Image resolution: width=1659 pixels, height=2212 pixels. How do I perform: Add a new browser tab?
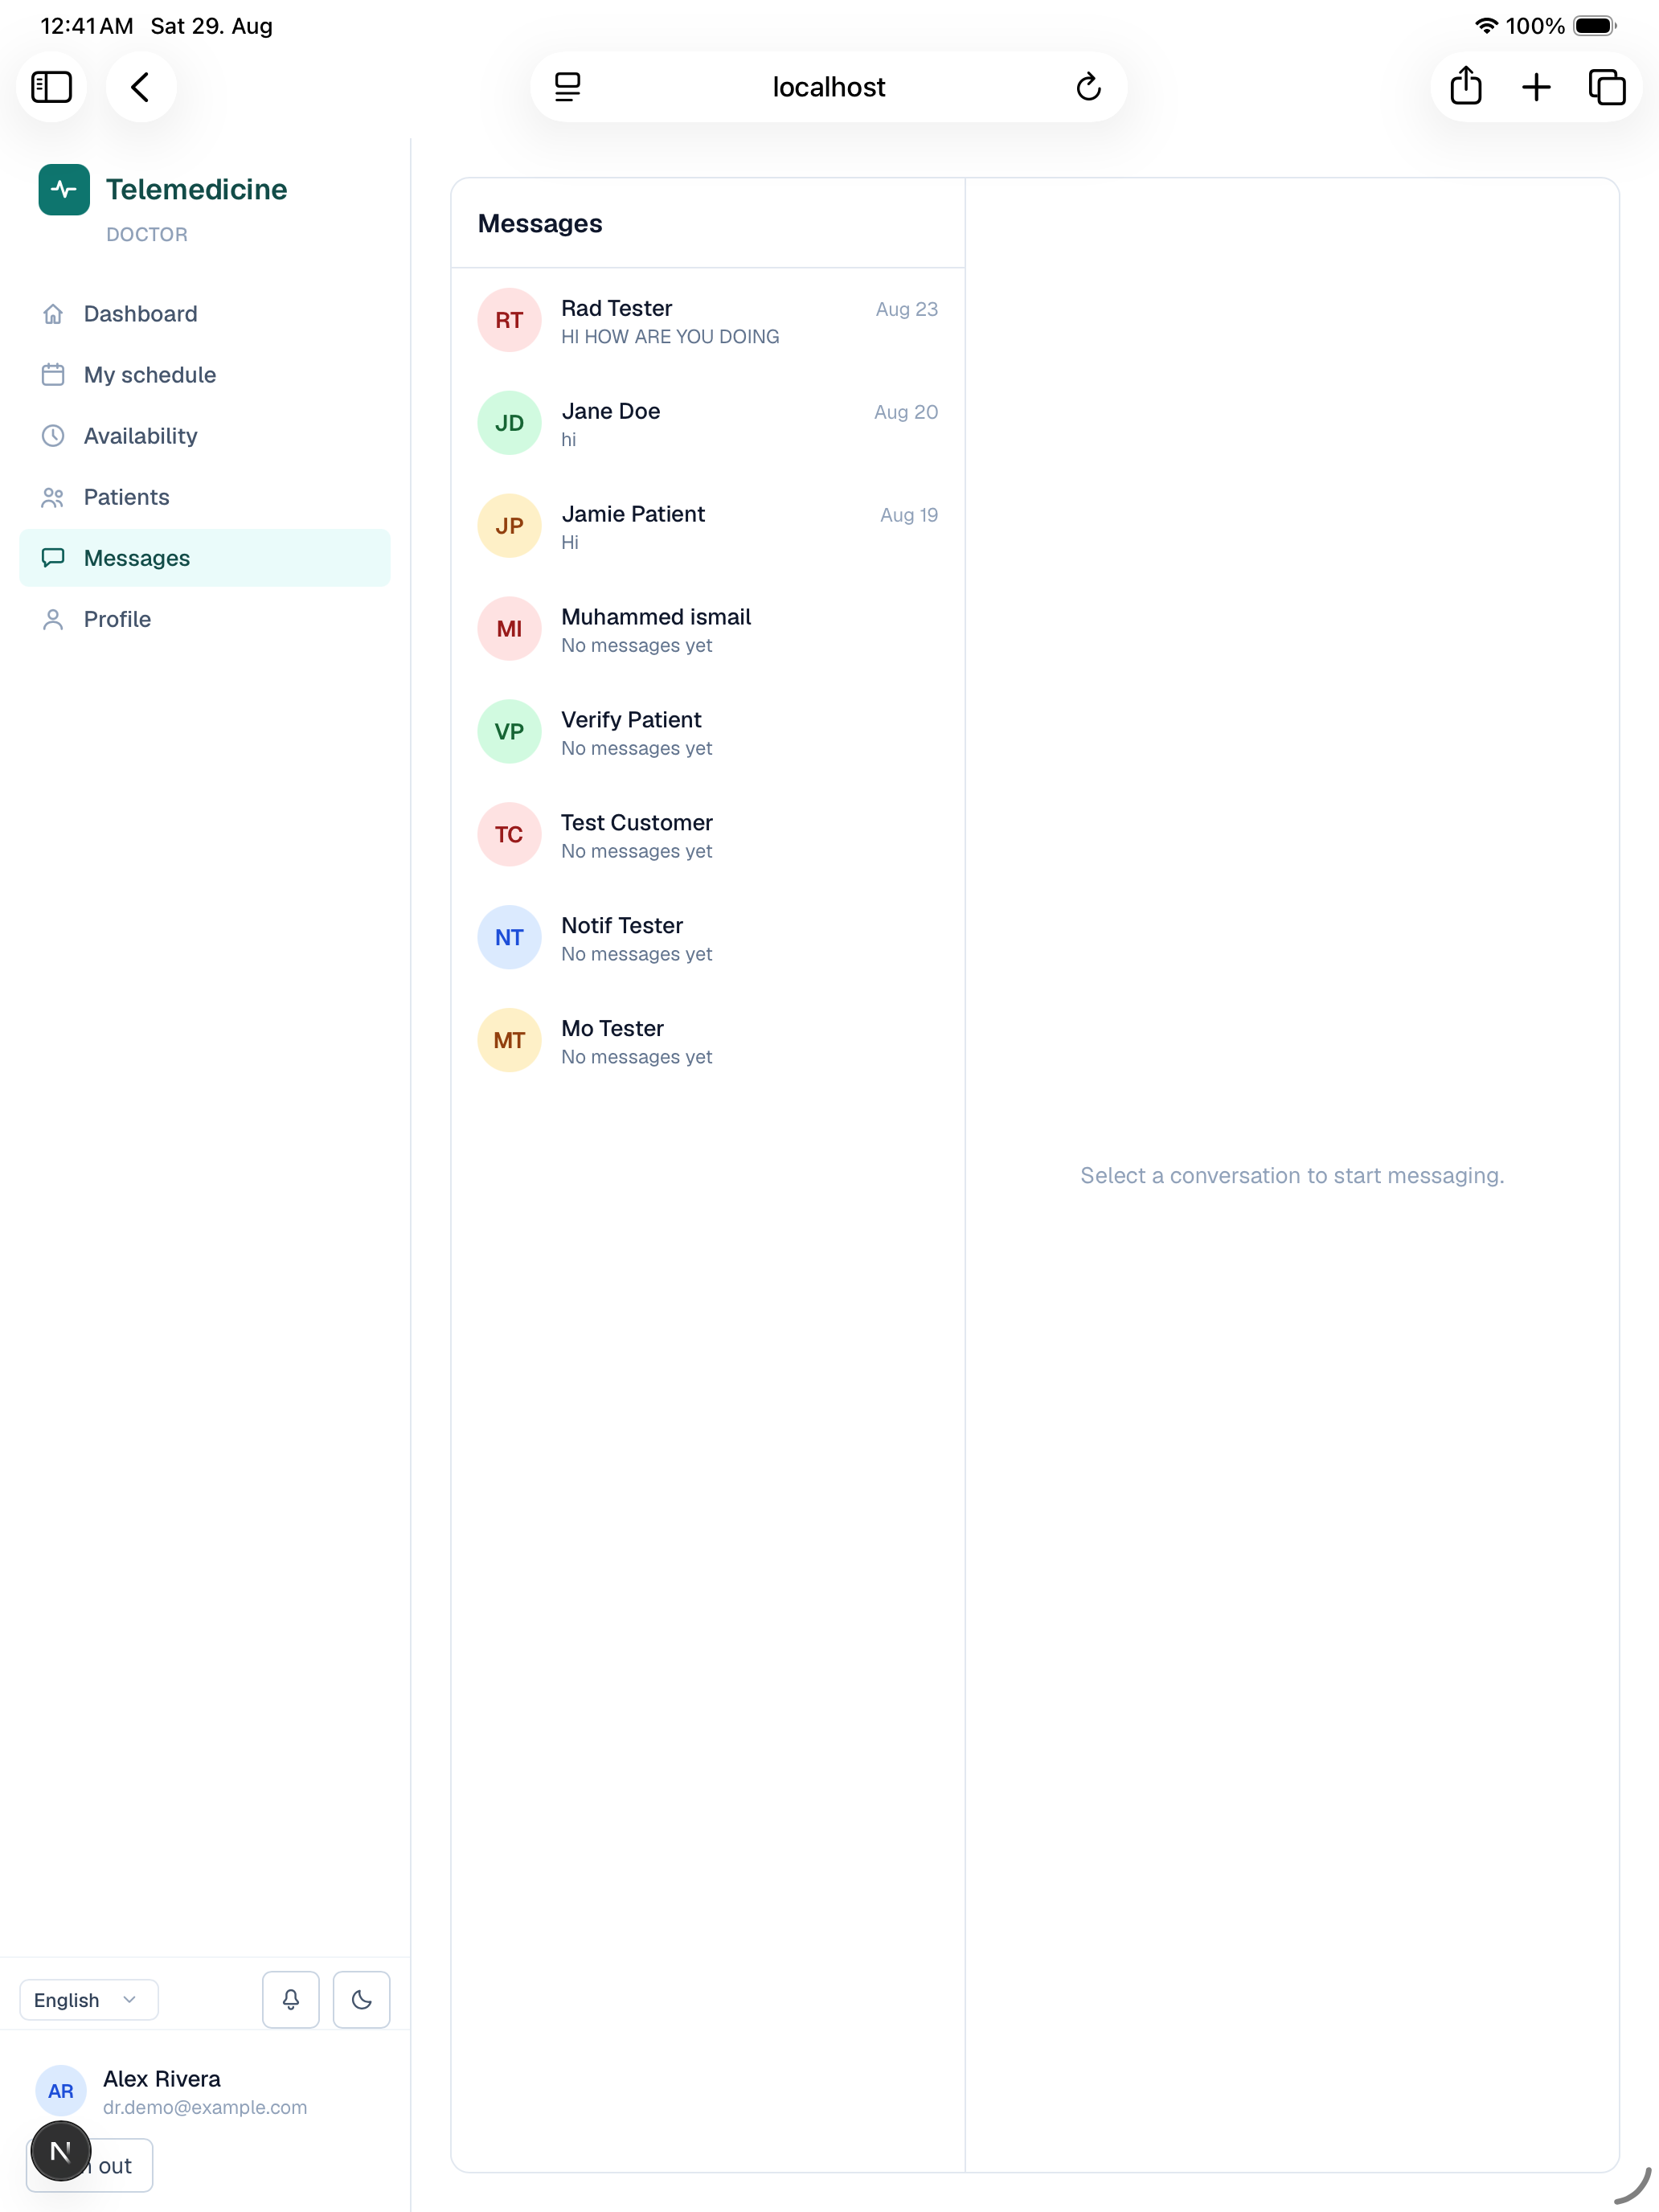point(1536,87)
